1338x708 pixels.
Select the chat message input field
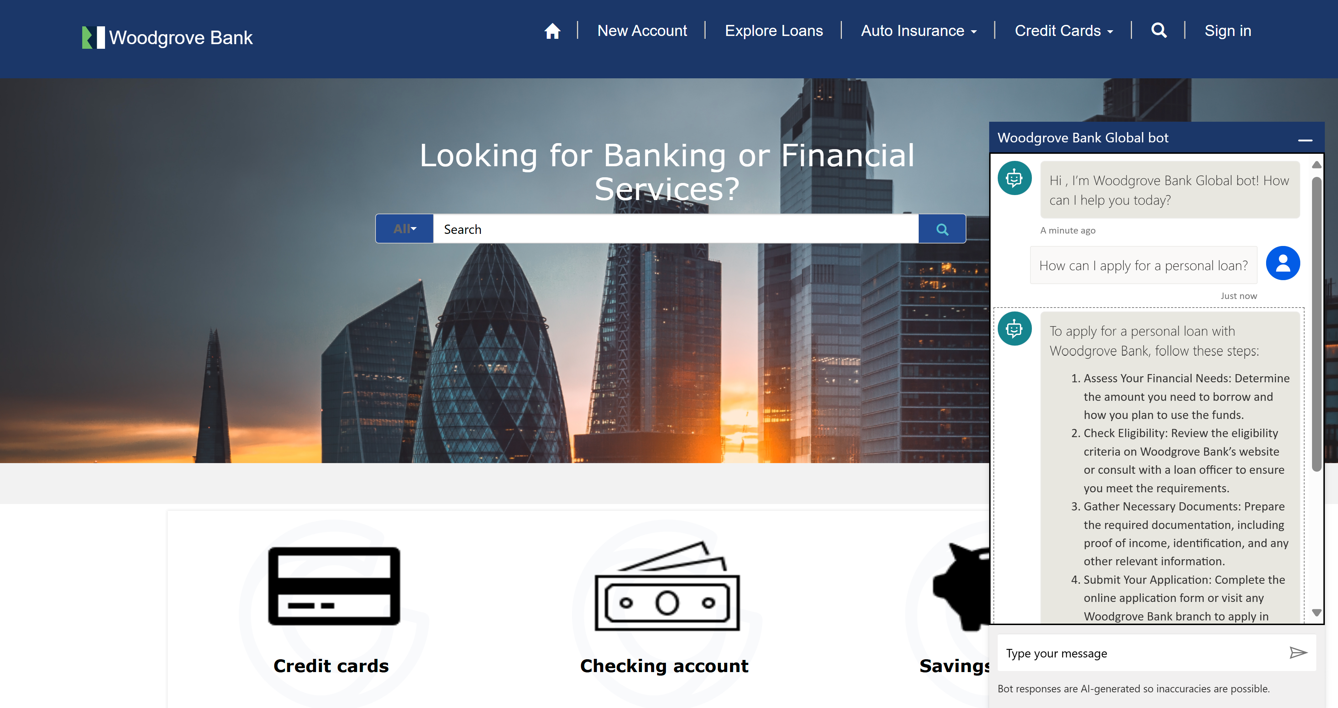tap(1141, 653)
